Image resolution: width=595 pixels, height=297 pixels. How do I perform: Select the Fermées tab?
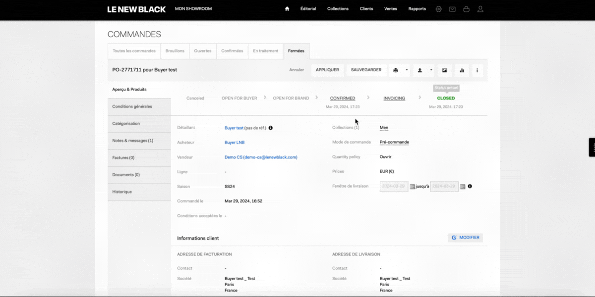(x=296, y=51)
